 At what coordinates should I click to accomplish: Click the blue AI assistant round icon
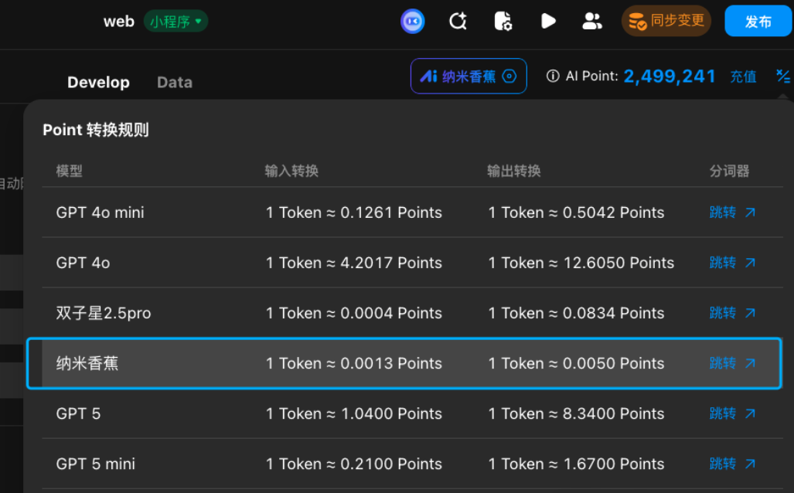pyautogui.click(x=412, y=22)
